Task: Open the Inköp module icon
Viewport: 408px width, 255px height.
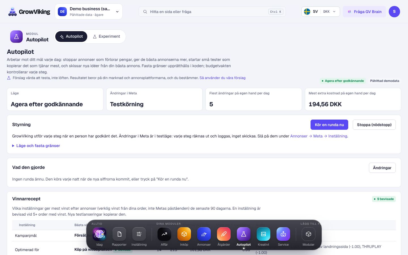Action: [x=184, y=234]
